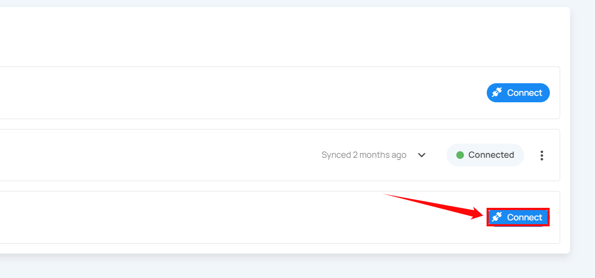The height and width of the screenshot is (278, 595).
Task: Click the "Connect" label in the red-outlined button
Action: coord(524,217)
